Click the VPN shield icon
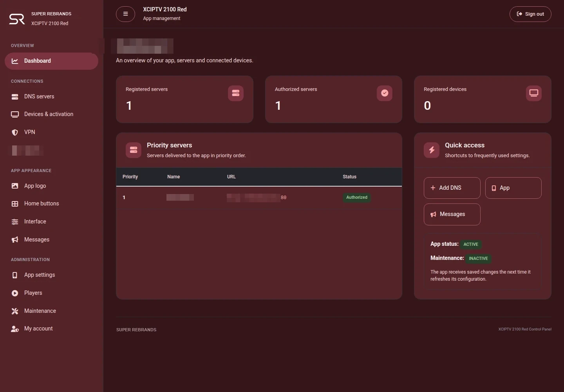This screenshot has height=392, width=564. click(x=15, y=132)
